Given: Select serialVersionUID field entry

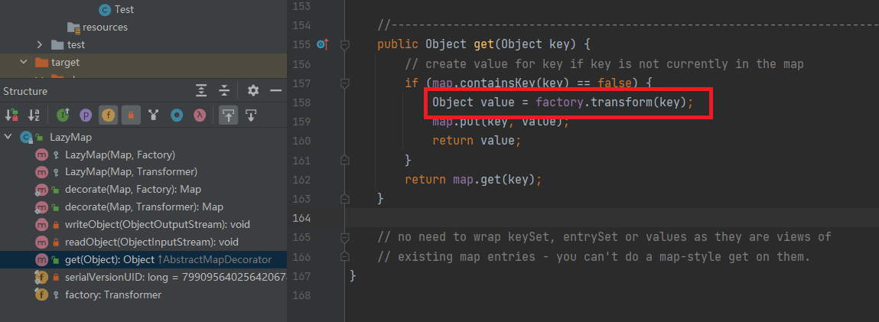Looking at the screenshot, I should click(x=176, y=277).
